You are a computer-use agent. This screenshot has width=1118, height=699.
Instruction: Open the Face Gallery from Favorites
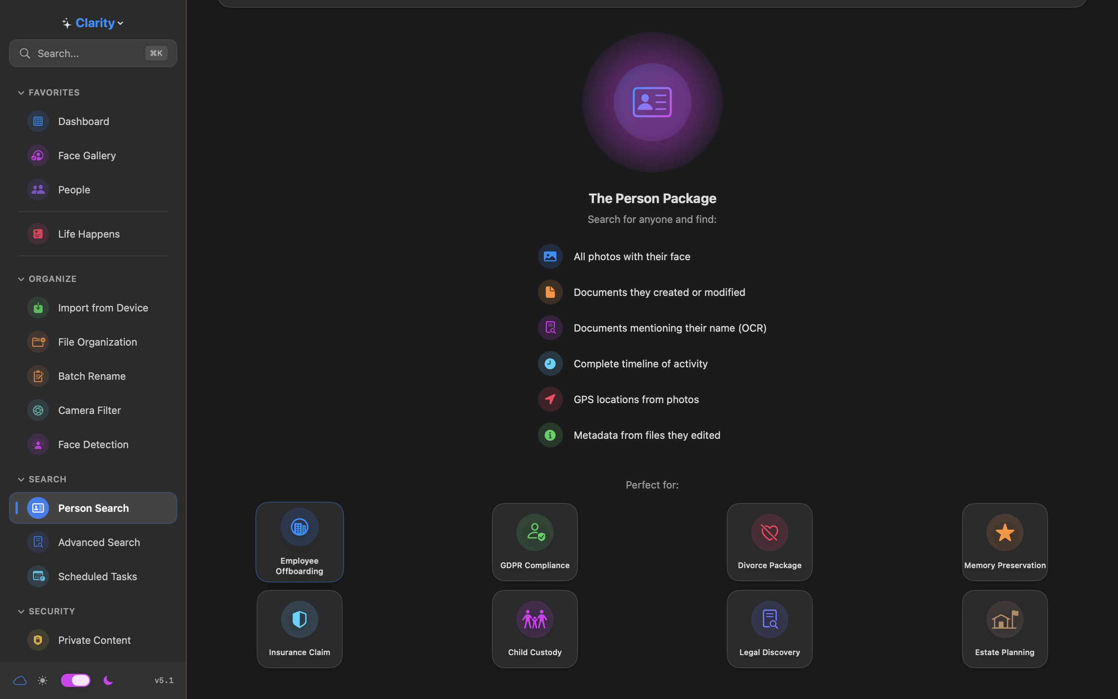click(87, 155)
